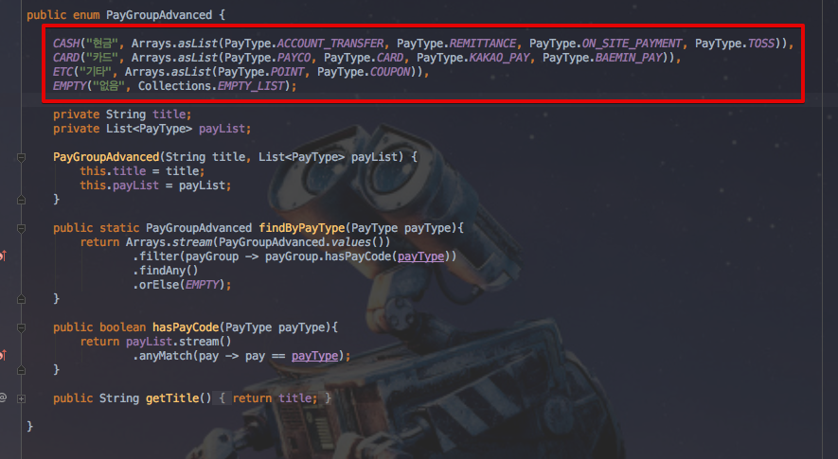Viewport: 838px width, 459px height.
Task: Click the orElse call
Action: coord(159,285)
